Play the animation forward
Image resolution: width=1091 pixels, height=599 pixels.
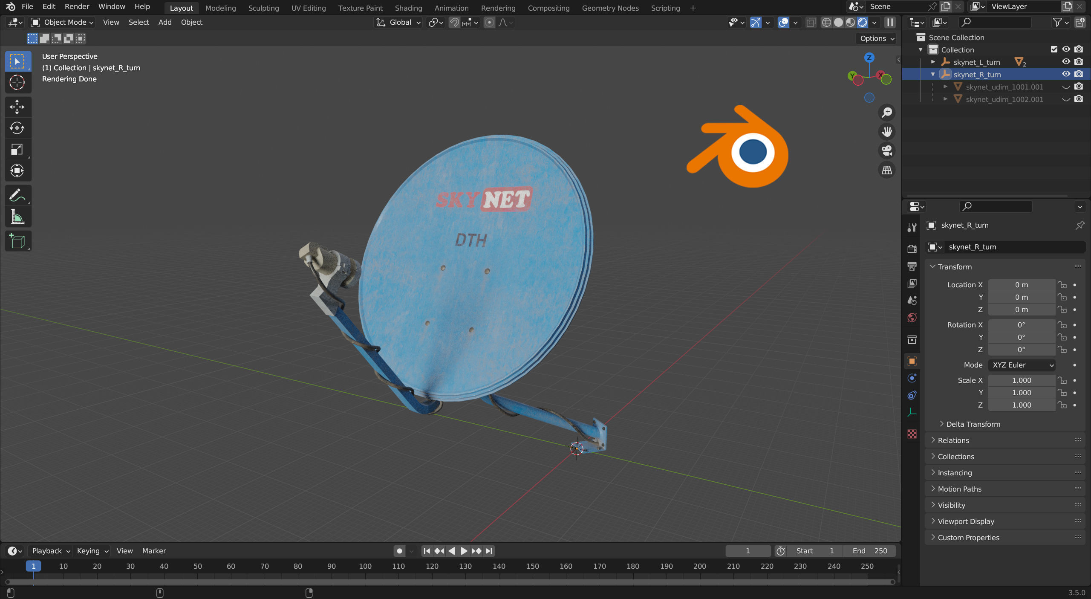pyautogui.click(x=464, y=551)
